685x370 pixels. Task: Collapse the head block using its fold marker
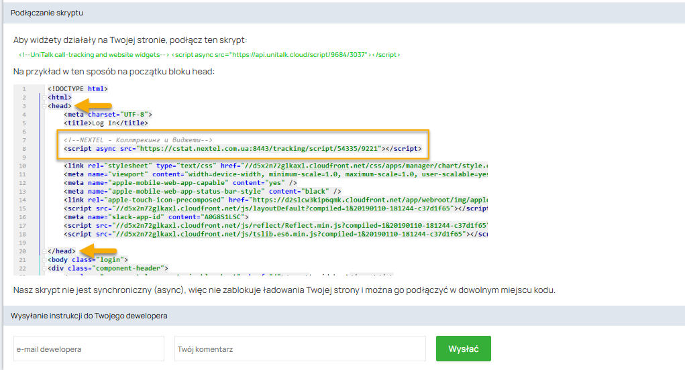coord(44,106)
